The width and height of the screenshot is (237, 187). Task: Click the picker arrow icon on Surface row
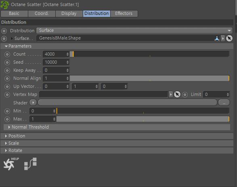click(x=229, y=38)
